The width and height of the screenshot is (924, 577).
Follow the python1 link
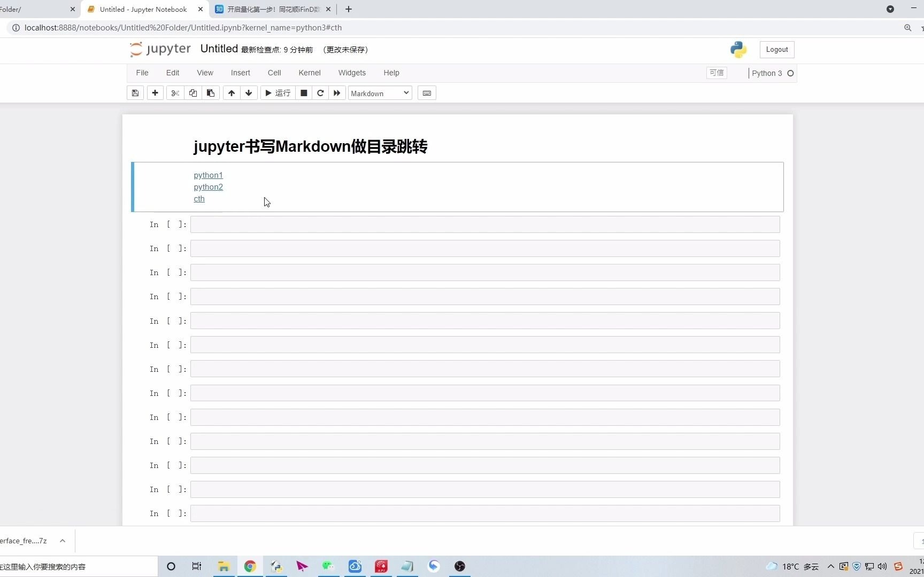pyautogui.click(x=208, y=175)
